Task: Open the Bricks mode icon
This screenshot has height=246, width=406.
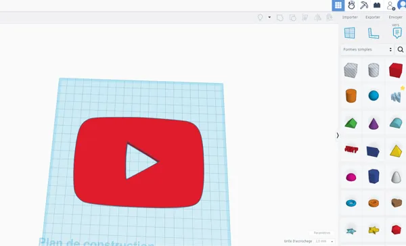Action: coord(377,5)
